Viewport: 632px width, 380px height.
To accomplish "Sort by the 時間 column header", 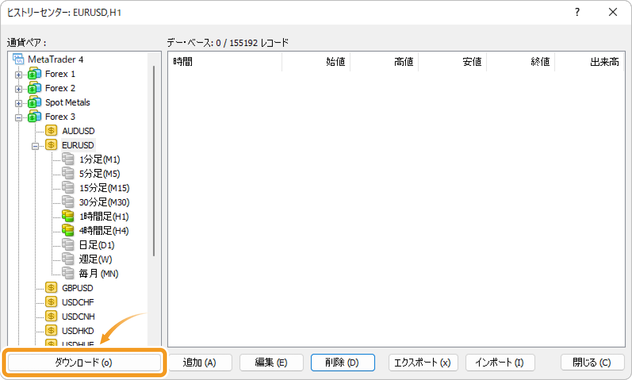I will tap(225, 61).
